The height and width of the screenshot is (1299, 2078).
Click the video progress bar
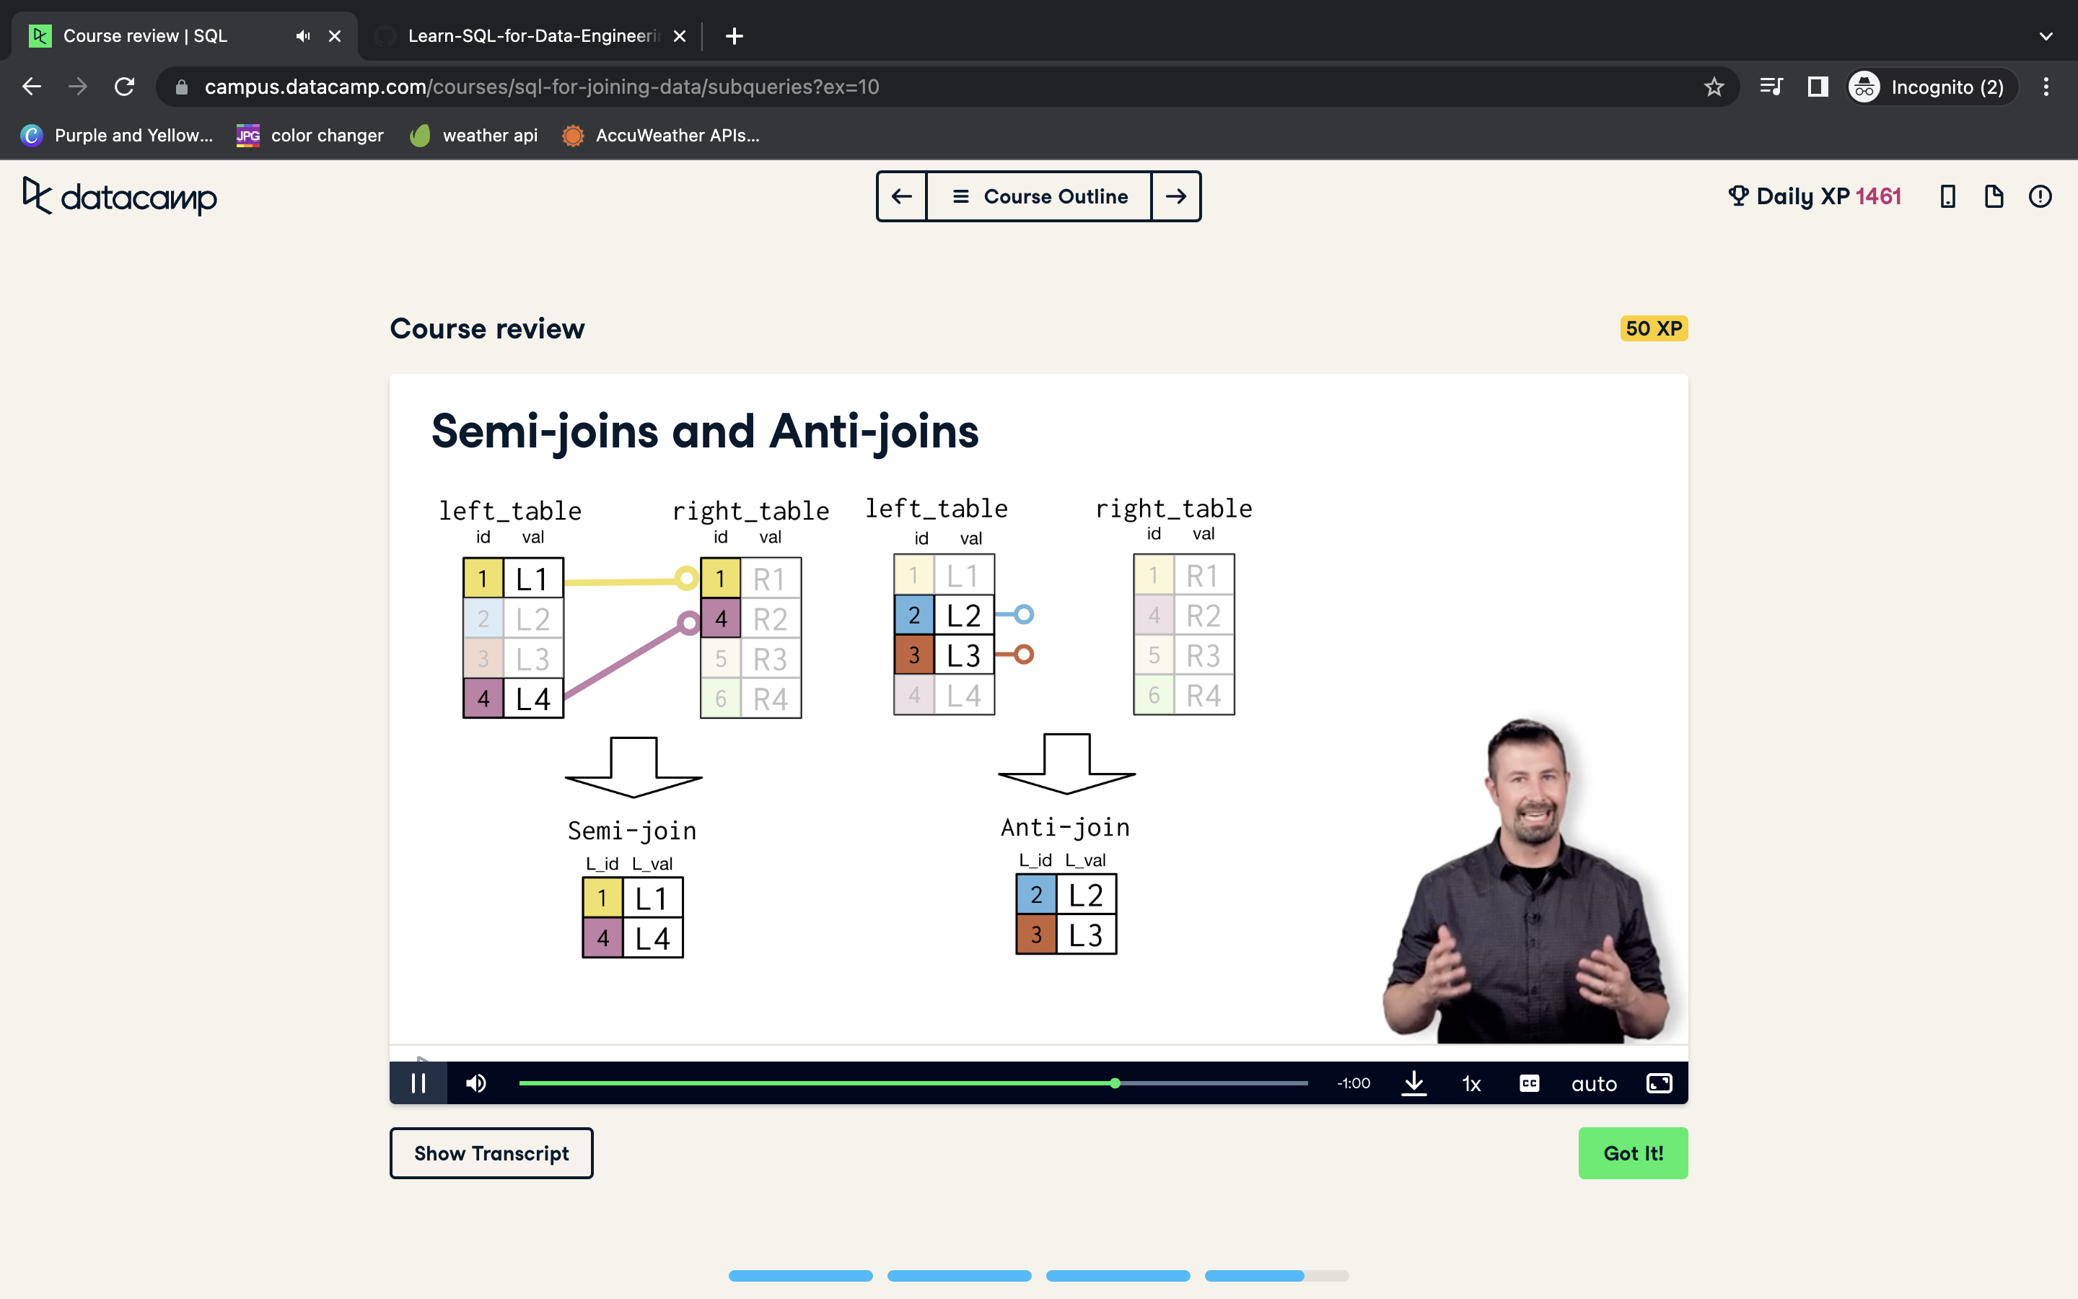tap(912, 1083)
